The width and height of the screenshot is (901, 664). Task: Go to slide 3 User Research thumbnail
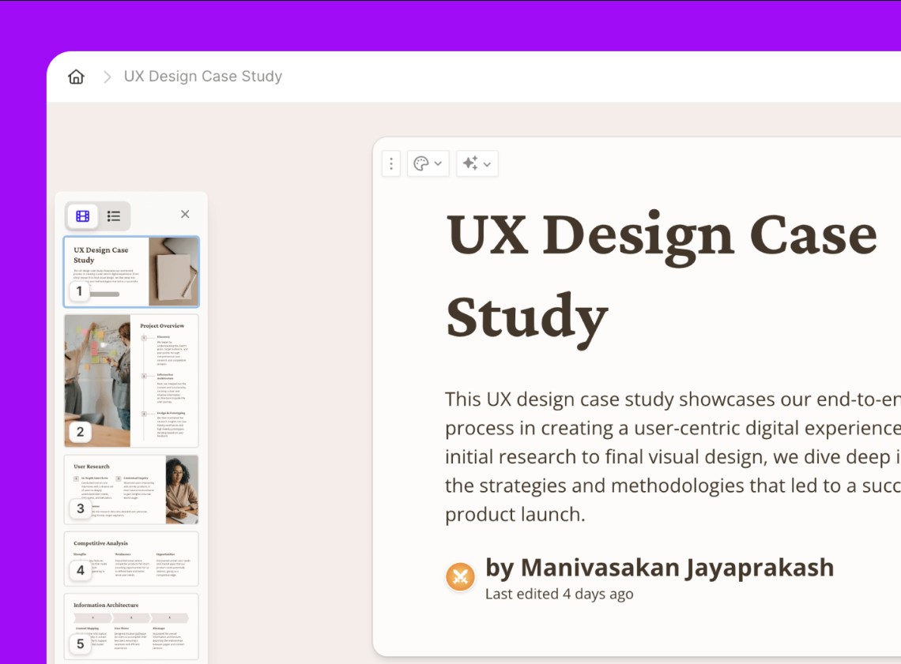pyautogui.click(x=131, y=489)
